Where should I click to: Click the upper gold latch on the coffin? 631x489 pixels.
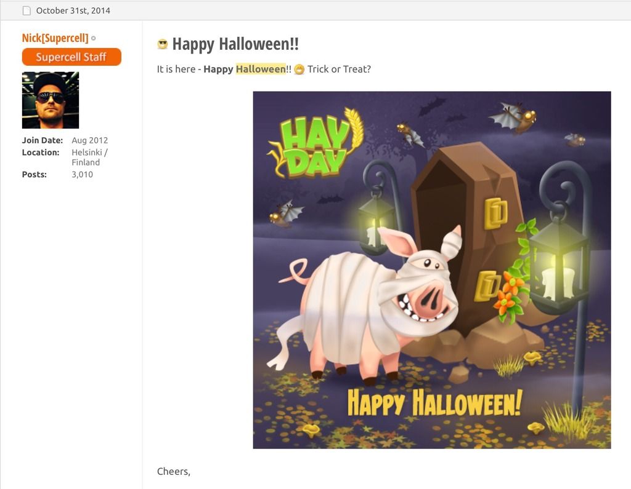(x=496, y=213)
